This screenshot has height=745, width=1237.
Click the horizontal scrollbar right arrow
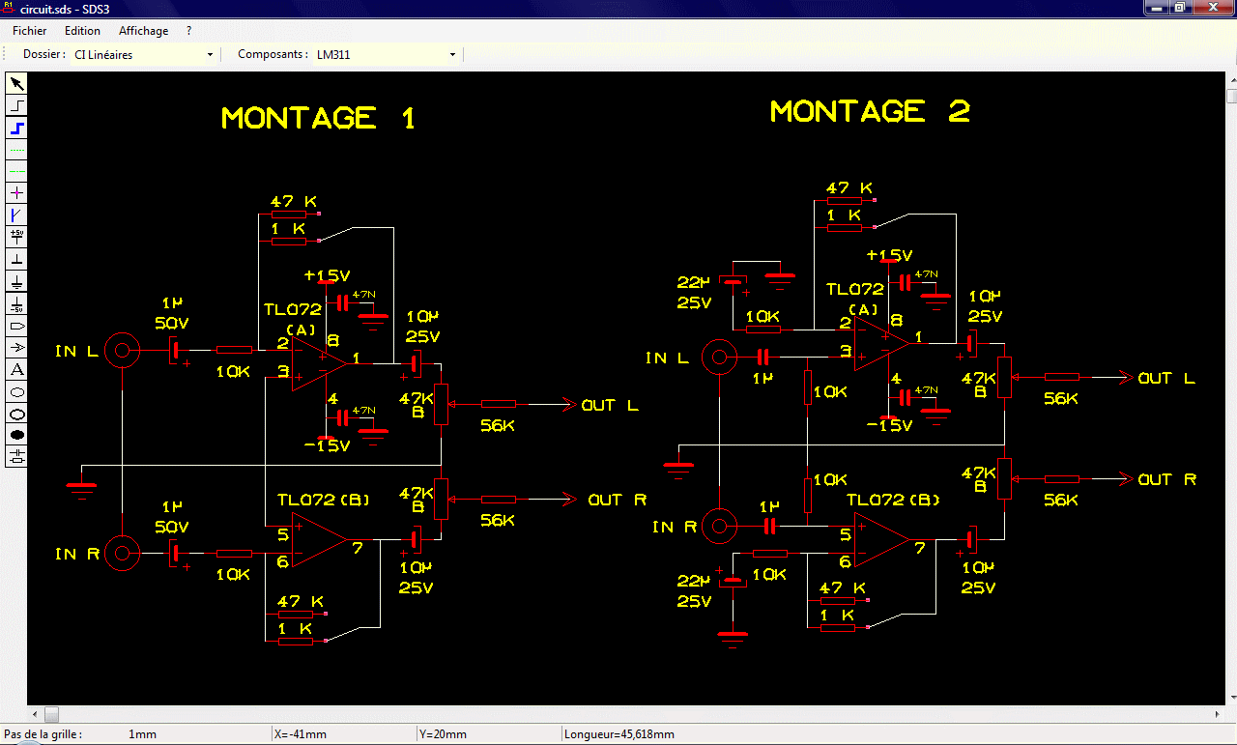click(x=1217, y=715)
